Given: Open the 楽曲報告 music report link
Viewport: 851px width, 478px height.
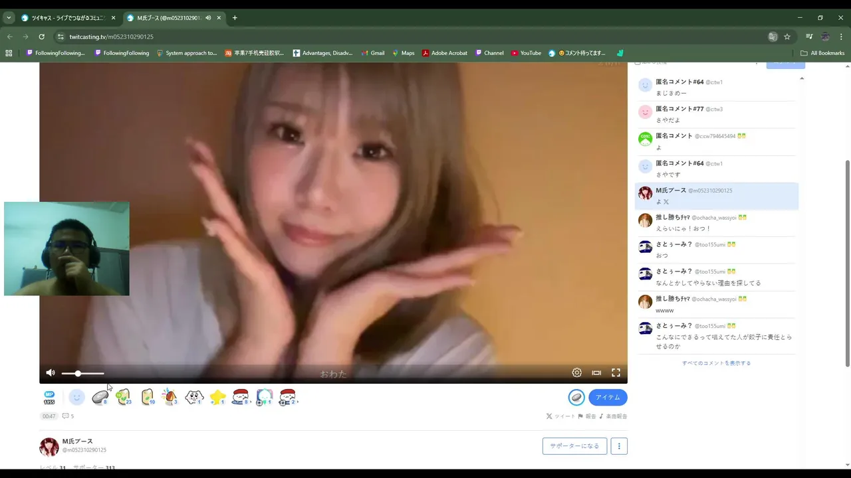Looking at the screenshot, I should (x=613, y=416).
